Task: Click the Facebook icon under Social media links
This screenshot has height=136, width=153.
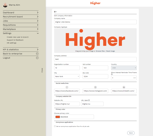Action: coord(67,87)
